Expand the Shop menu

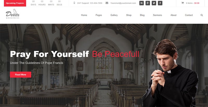(129, 15)
